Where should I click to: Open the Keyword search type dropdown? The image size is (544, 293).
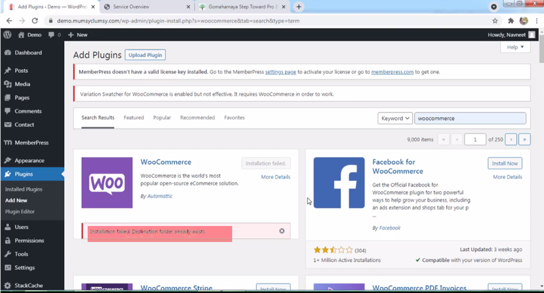[x=395, y=118]
